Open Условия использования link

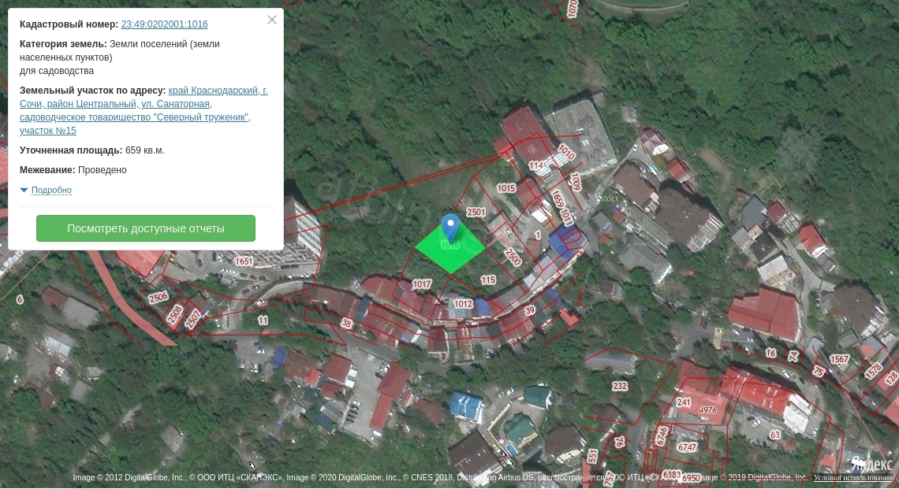[x=853, y=477]
